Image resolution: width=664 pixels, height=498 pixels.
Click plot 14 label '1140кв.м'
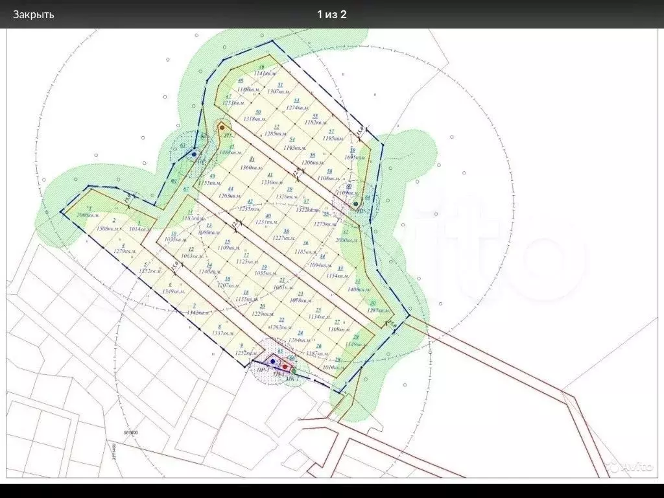[x=210, y=272]
